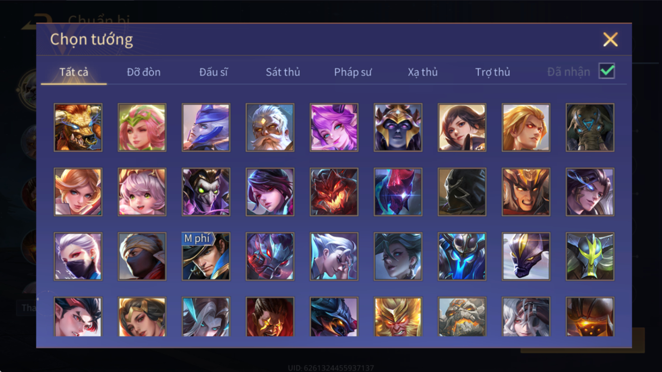Image resolution: width=662 pixels, height=372 pixels.
Task: Pick the masked white-haired ninja hero
Action: tap(78, 256)
